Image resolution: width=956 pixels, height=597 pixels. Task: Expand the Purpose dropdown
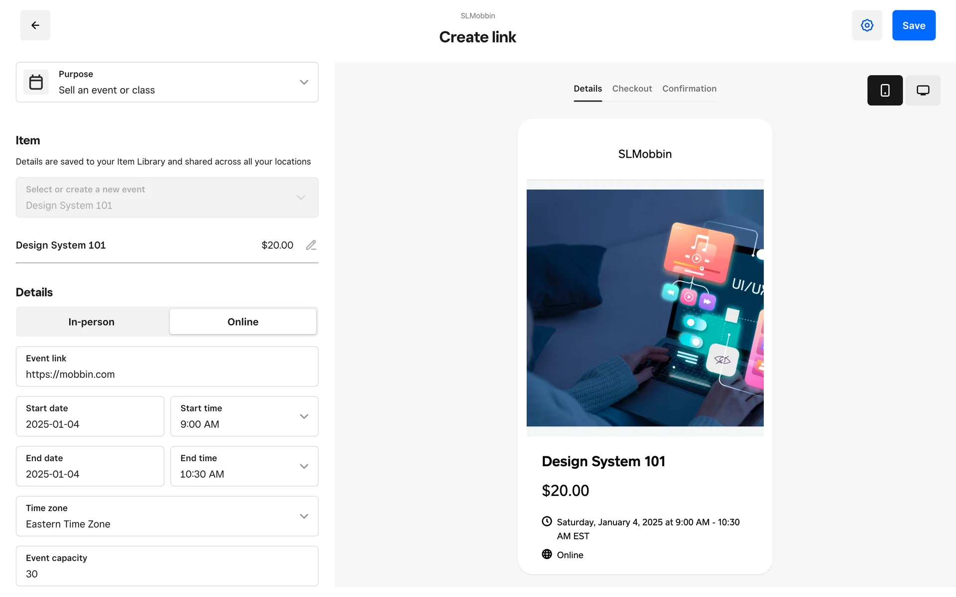(x=304, y=82)
